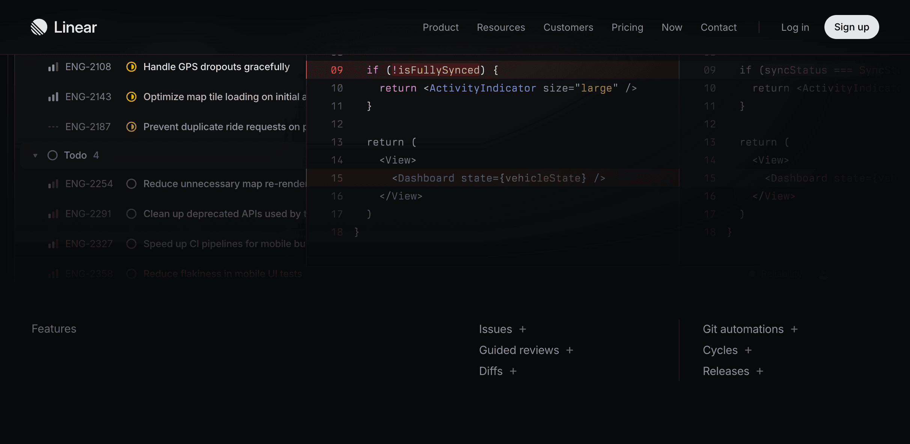The width and height of the screenshot is (910, 444).
Task: Click issue ID ENG-2108
Action: (88, 67)
